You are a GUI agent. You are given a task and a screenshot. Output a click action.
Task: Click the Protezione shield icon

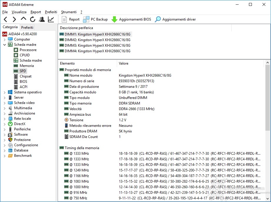tap(10, 140)
